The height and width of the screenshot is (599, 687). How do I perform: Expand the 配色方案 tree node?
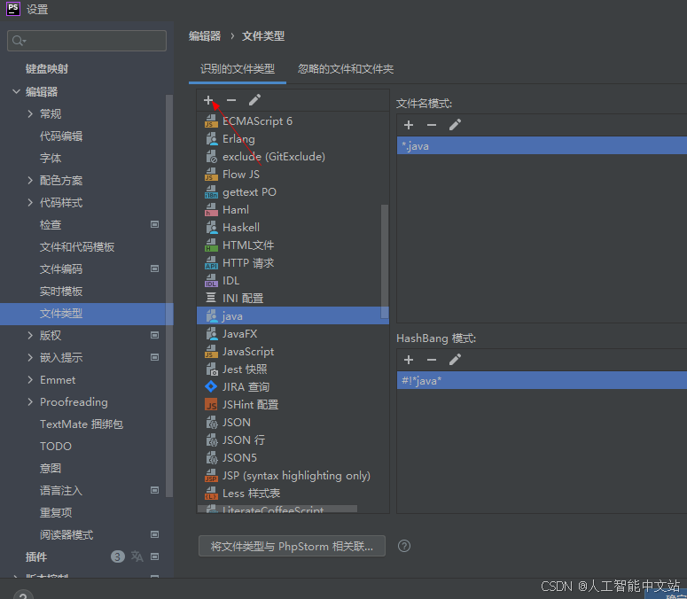[x=31, y=181]
